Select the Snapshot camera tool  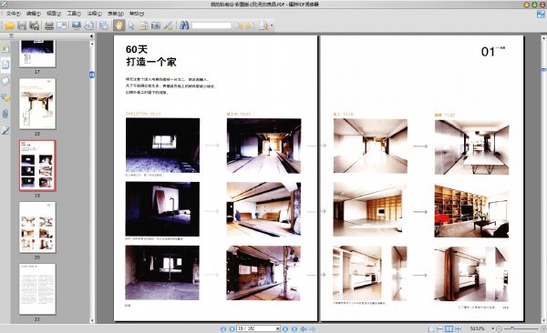[156, 25]
